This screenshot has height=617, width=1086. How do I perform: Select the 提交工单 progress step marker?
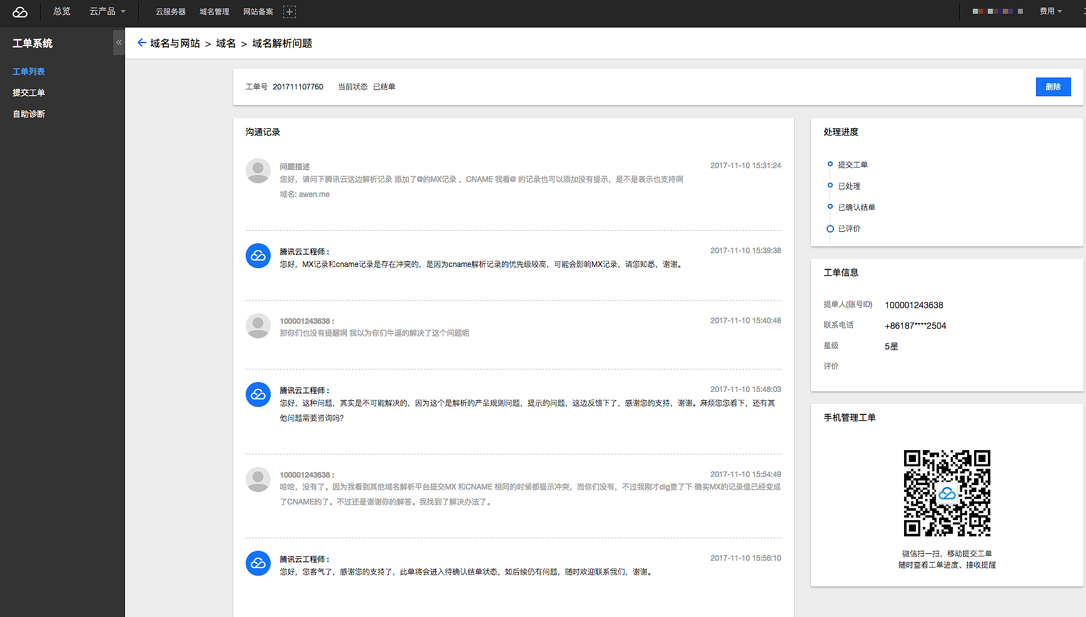tap(830, 164)
